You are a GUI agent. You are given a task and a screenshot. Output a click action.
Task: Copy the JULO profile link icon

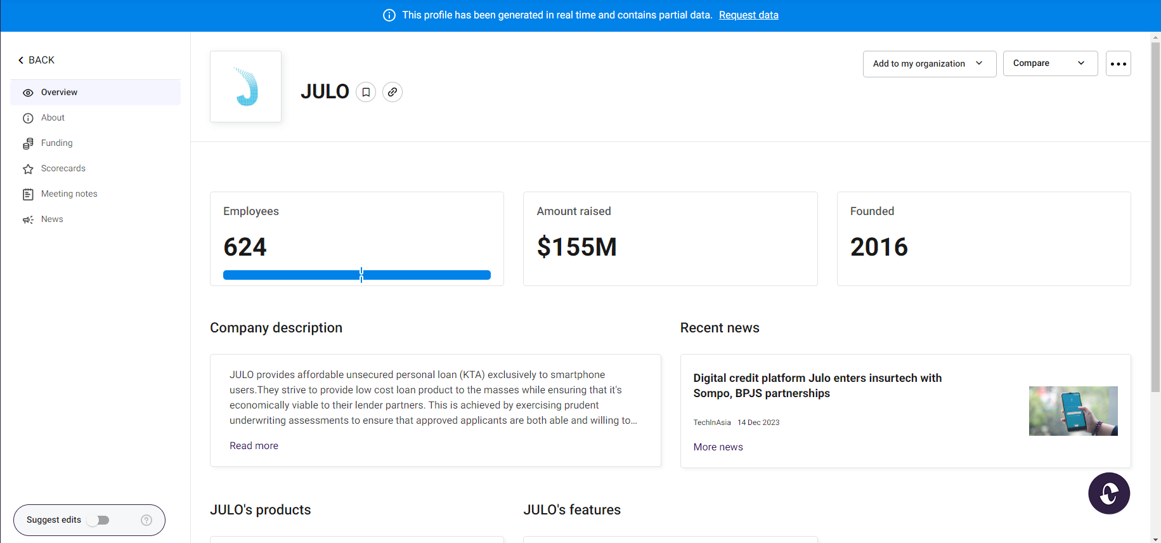pos(392,92)
